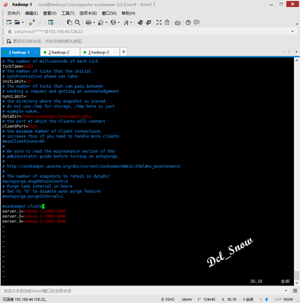
Task: Open the 编辑(E) menu
Action: 31,13
